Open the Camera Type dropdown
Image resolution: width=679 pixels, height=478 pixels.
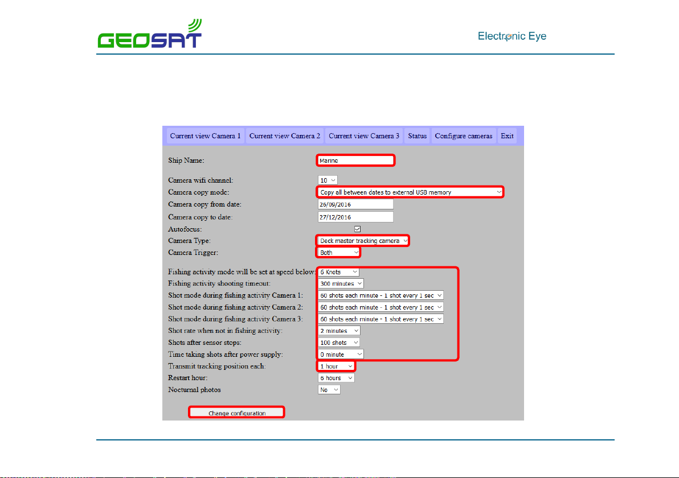pyautogui.click(x=363, y=241)
